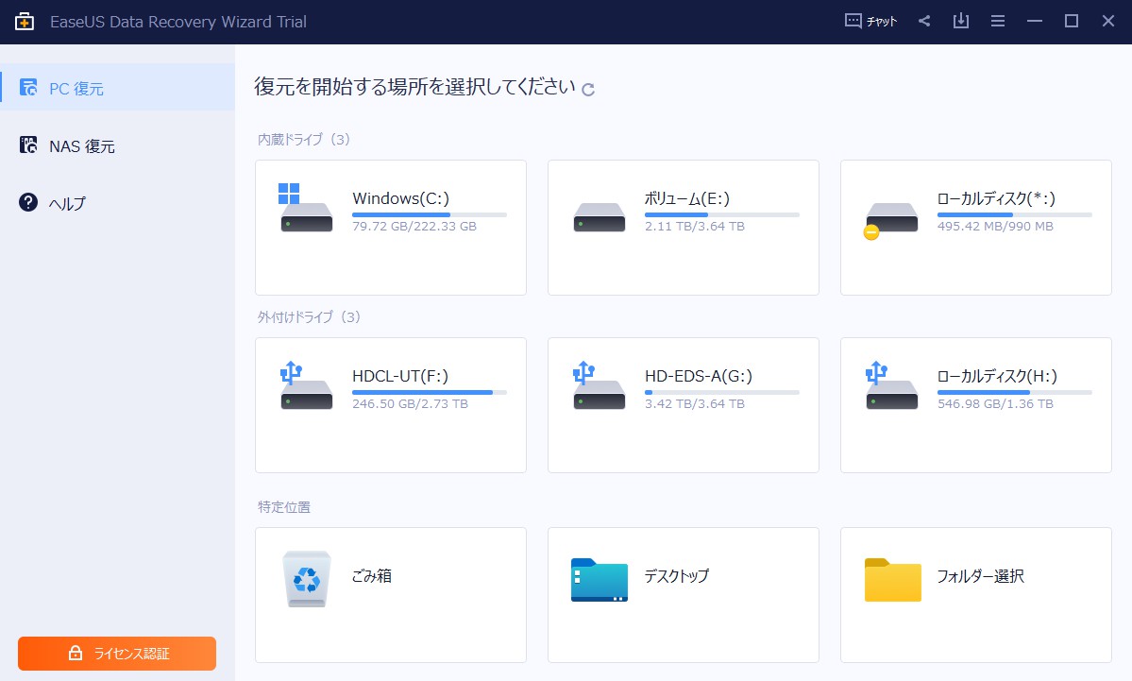The height and width of the screenshot is (681, 1132).
Task: Click the ローカルディスク(*:) drive name
Action: (x=996, y=198)
